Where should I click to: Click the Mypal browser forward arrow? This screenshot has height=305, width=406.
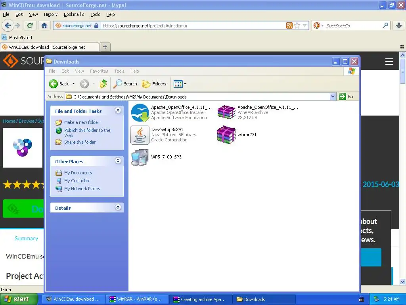pos(17,25)
